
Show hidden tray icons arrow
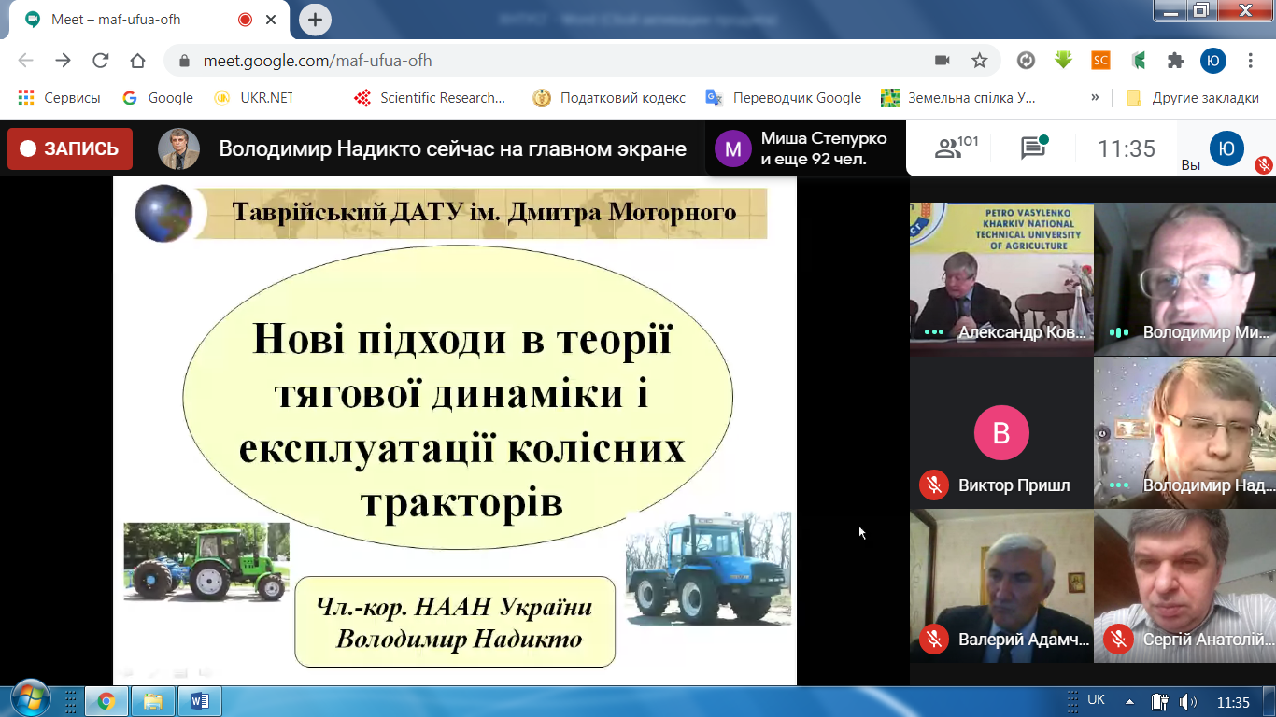coord(1130,702)
